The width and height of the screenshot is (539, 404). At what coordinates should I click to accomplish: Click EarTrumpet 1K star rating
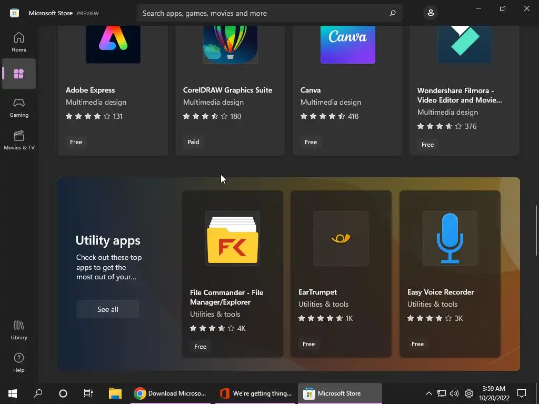point(325,318)
